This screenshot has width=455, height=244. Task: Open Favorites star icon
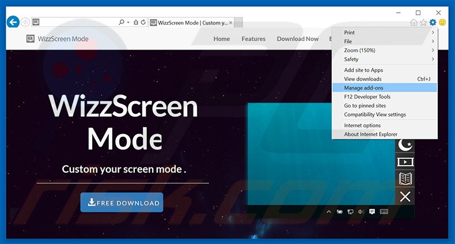(423, 22)
